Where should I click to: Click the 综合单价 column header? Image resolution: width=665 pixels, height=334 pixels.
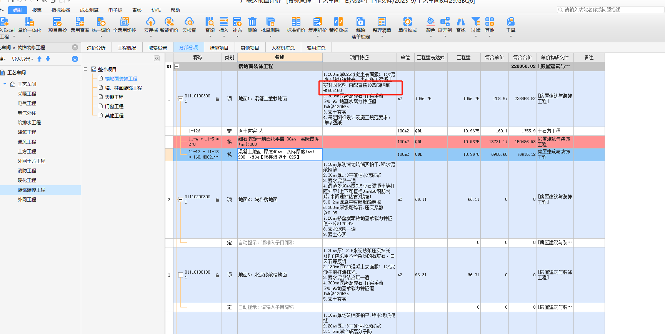click(x=495, y=57)
